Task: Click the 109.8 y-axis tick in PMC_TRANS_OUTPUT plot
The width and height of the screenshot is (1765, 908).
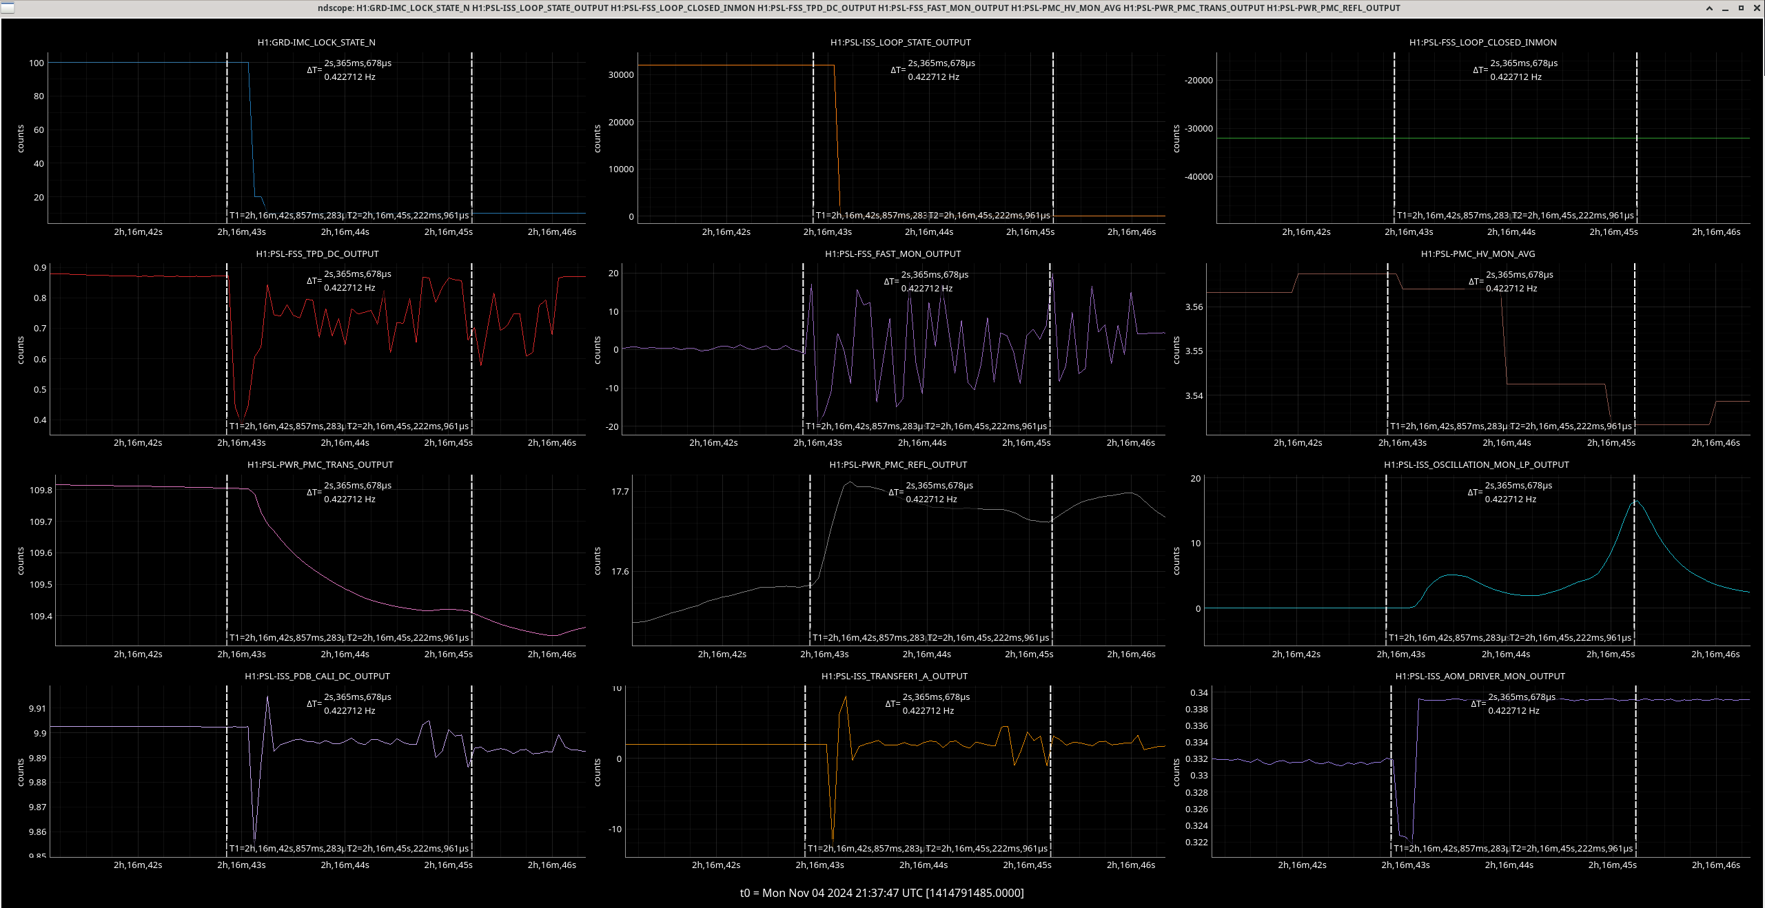Action: click(x=41, y=490)
